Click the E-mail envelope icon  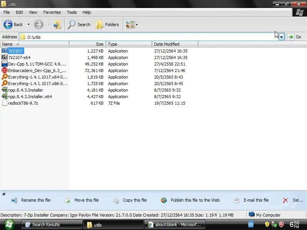(236, 200)
